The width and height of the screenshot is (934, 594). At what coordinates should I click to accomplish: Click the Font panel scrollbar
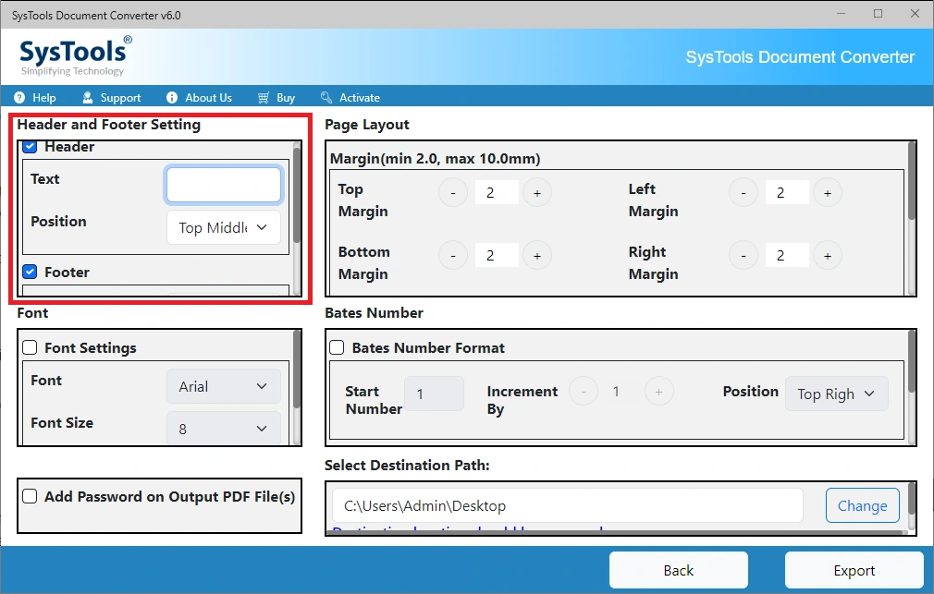click(297, 370)
